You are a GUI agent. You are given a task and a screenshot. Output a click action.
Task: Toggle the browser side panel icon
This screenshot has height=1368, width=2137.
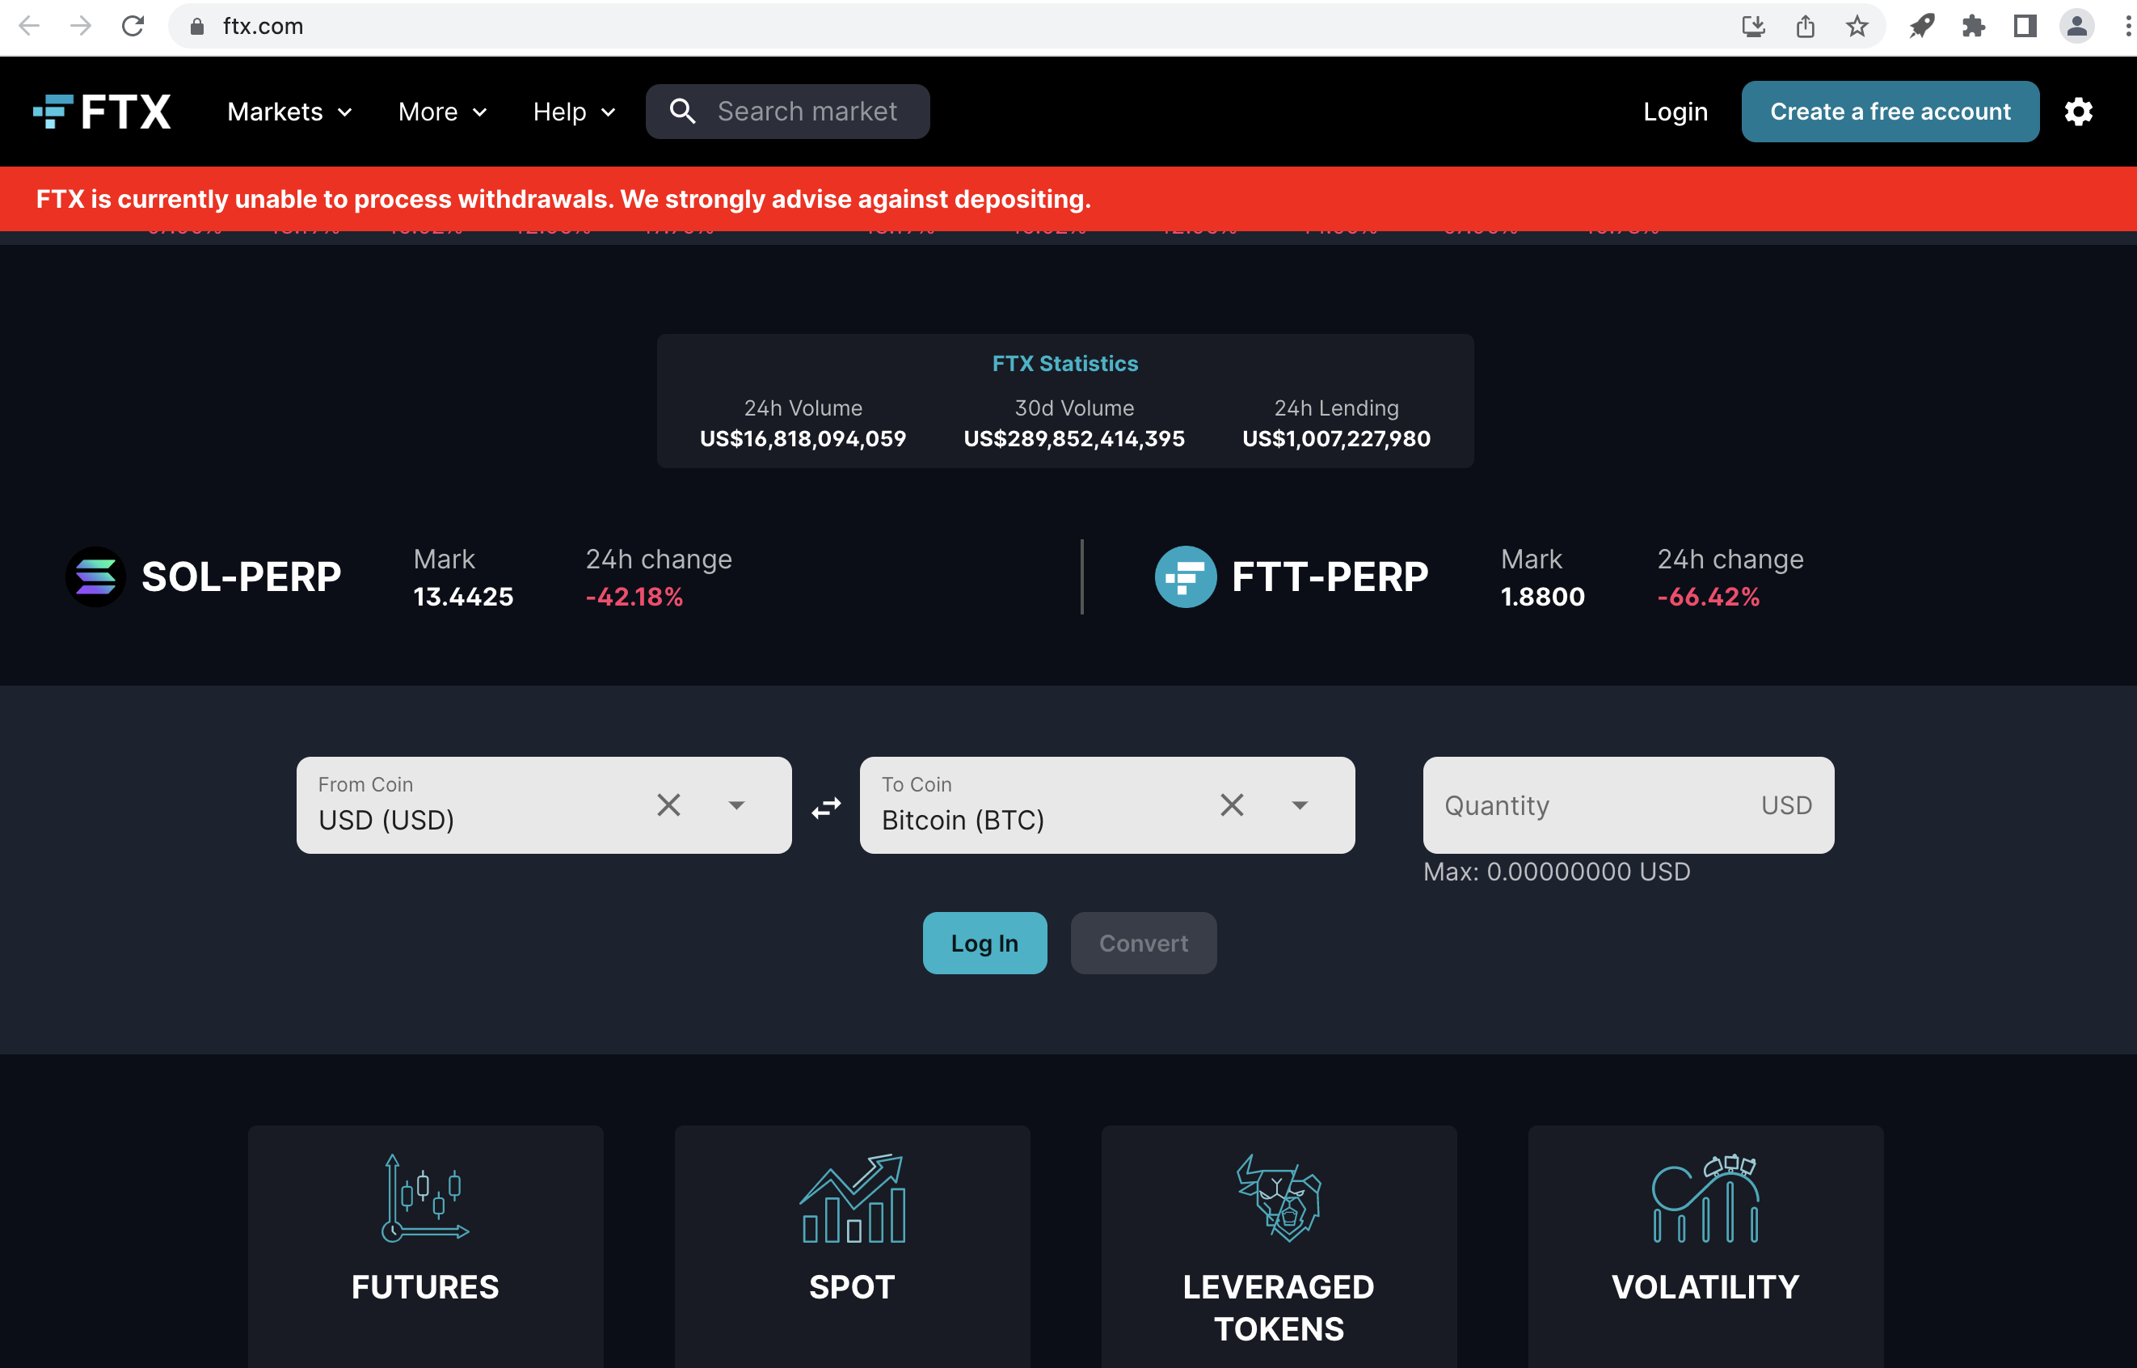click(x=2024, y=27)
